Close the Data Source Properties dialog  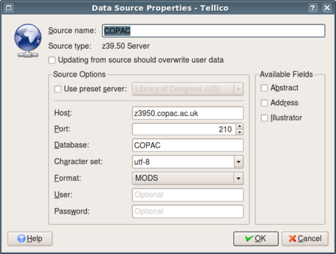click(327, 8)
